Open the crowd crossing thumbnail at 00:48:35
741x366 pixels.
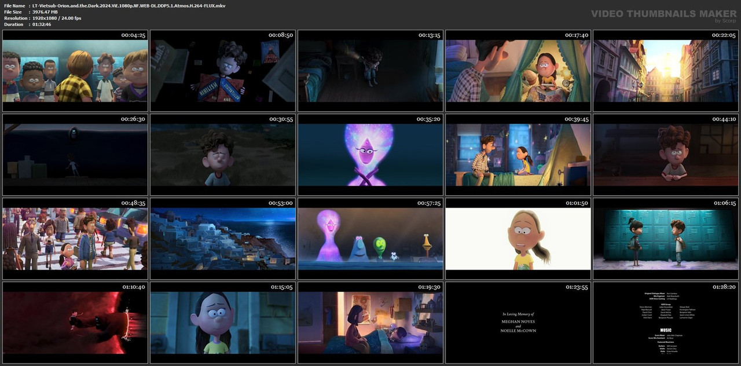(75, 239)
